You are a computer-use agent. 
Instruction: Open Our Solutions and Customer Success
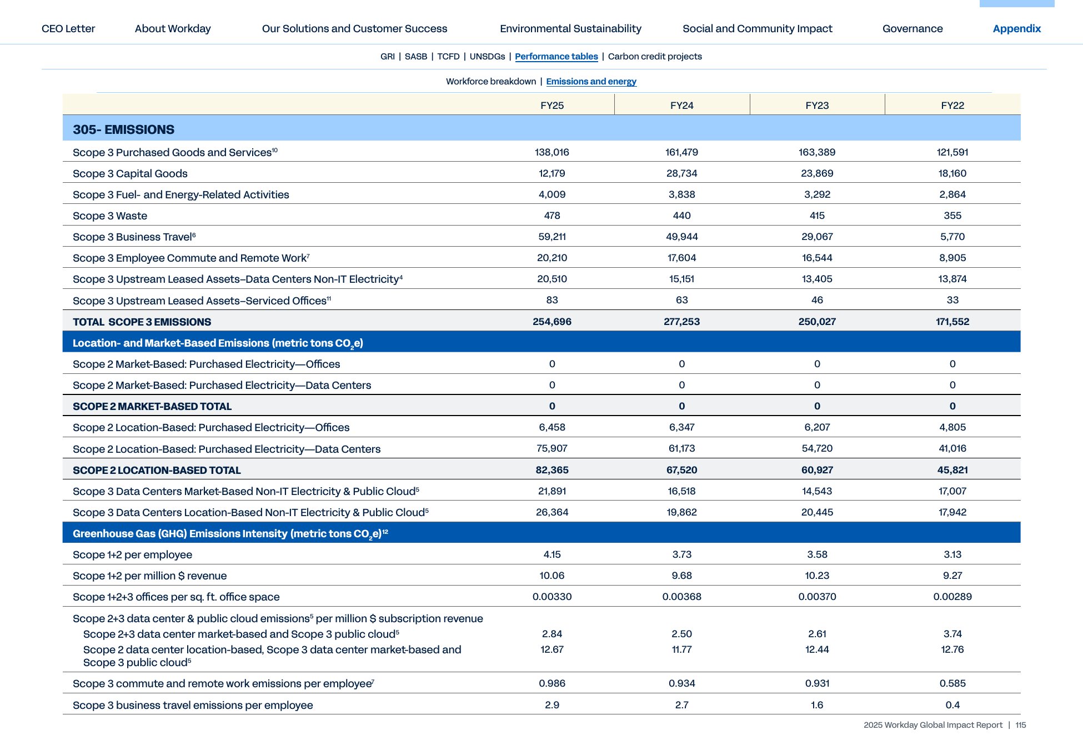tap(354, 28)
